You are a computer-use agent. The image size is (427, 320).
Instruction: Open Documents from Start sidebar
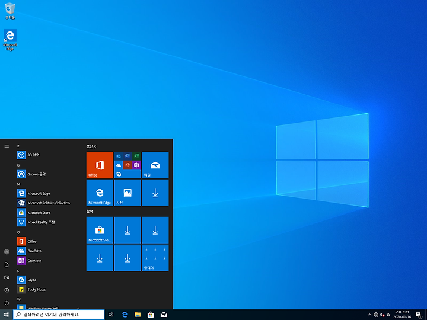(x=7, y=264)
